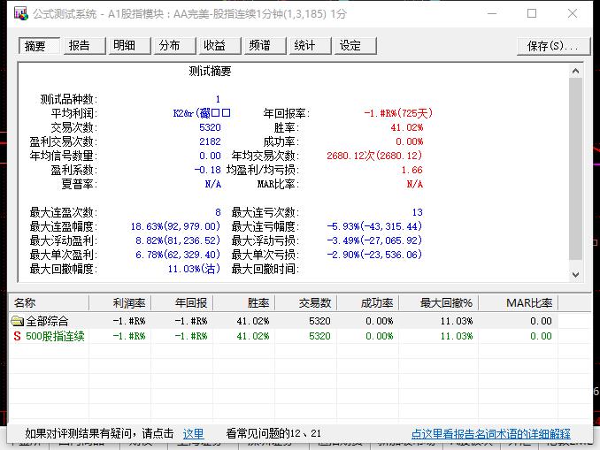The height and width of the screenshot is (450, 600).
Task: Click the summary scrollbar down arrow
Action: pyautogui.click(x=575, y=275)
